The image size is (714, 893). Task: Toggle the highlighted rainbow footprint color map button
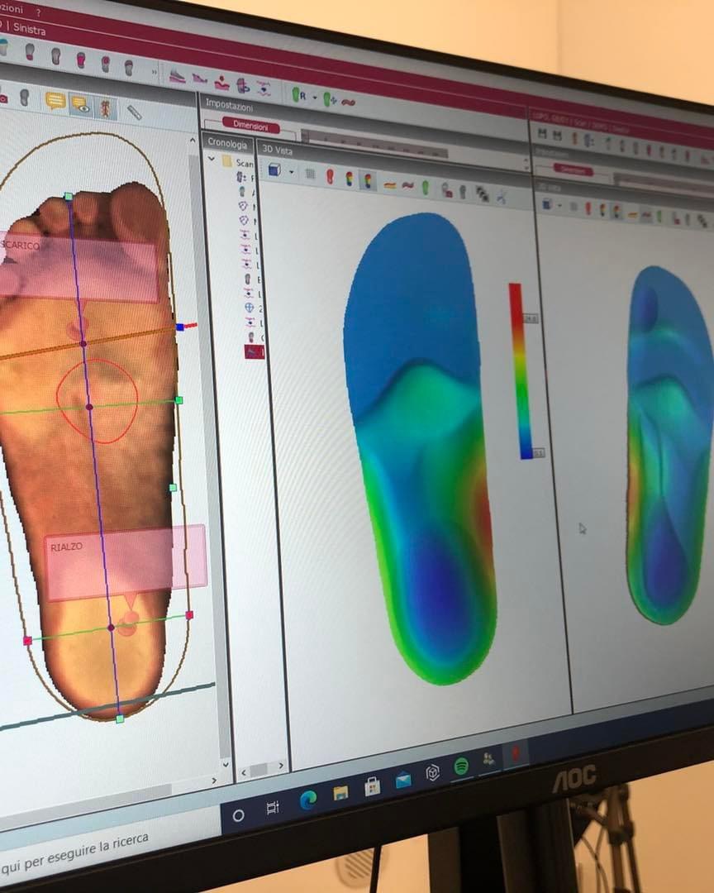coord(368,181)
